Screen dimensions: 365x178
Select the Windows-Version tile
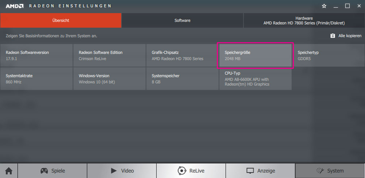tap(109, 79)
